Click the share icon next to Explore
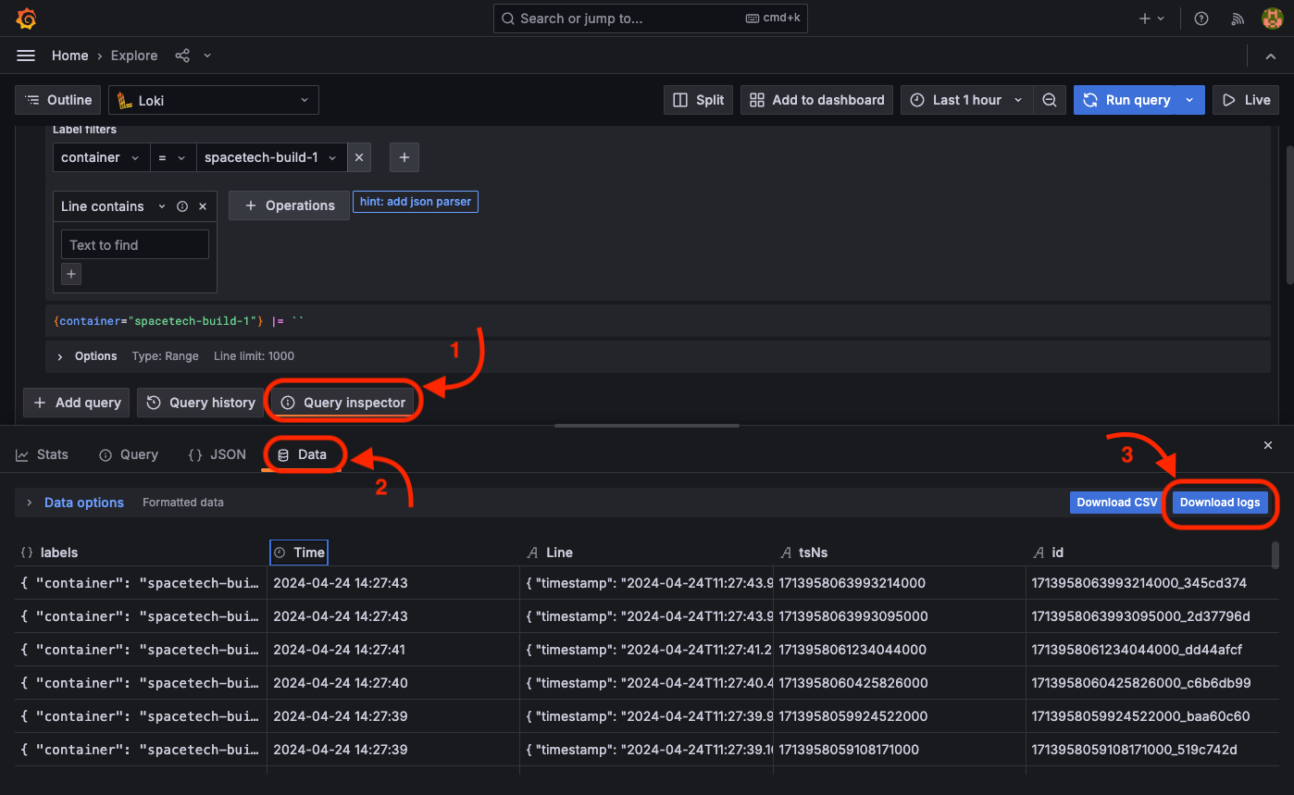This screenshot has width=1294, height=795. [x=182, y=56]
